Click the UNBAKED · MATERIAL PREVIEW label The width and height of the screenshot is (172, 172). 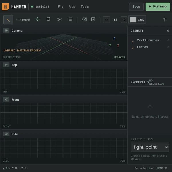click(22, 50)
